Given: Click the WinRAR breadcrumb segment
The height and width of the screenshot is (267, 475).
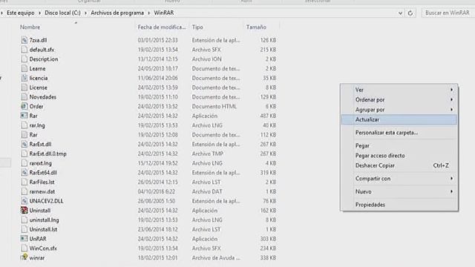Looking at the screenshot, I should [x=164, y=13].
